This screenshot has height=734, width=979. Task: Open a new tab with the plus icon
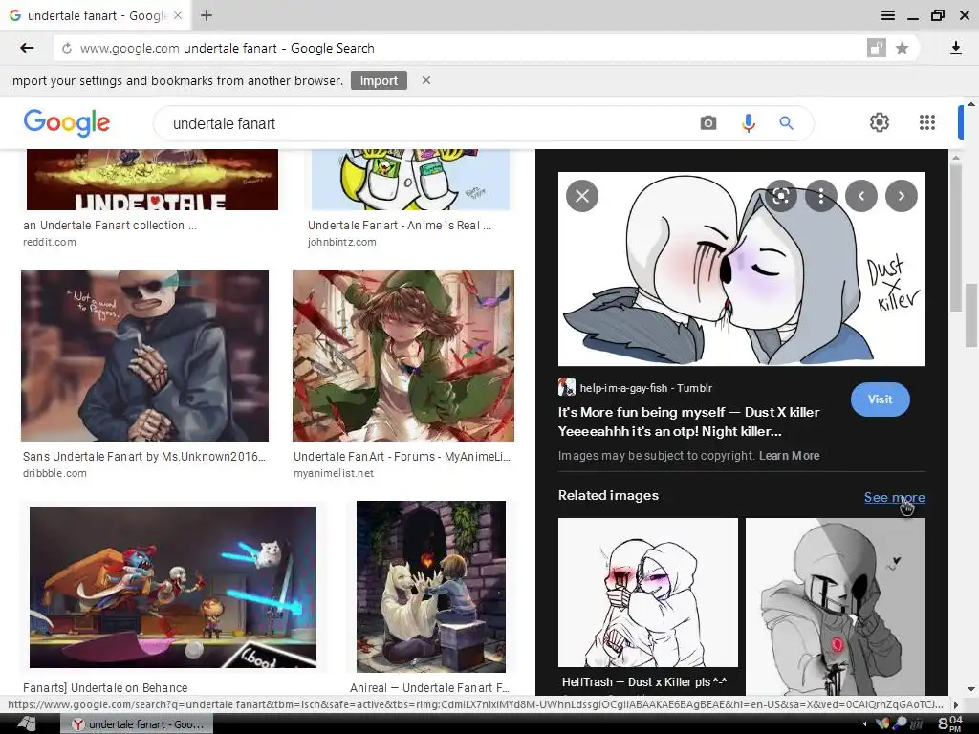[207, 15]
